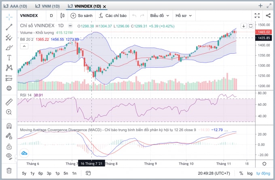Click current price label 1465.02
275x180 pixels.
264,32
